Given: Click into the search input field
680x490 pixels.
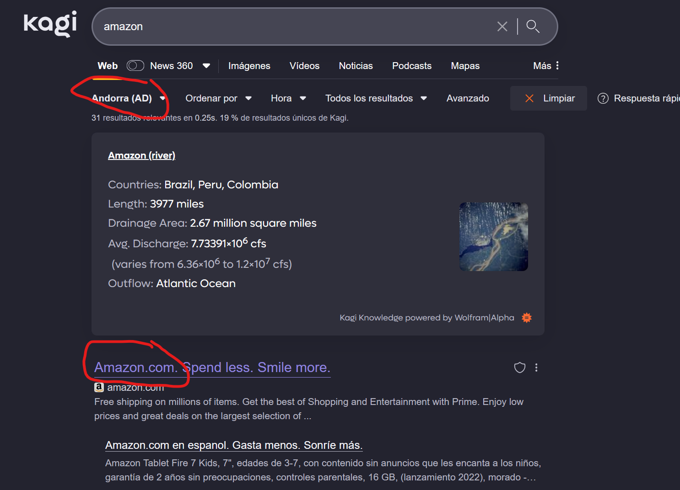Looking at the screenshot, I should tap(293, 27).
